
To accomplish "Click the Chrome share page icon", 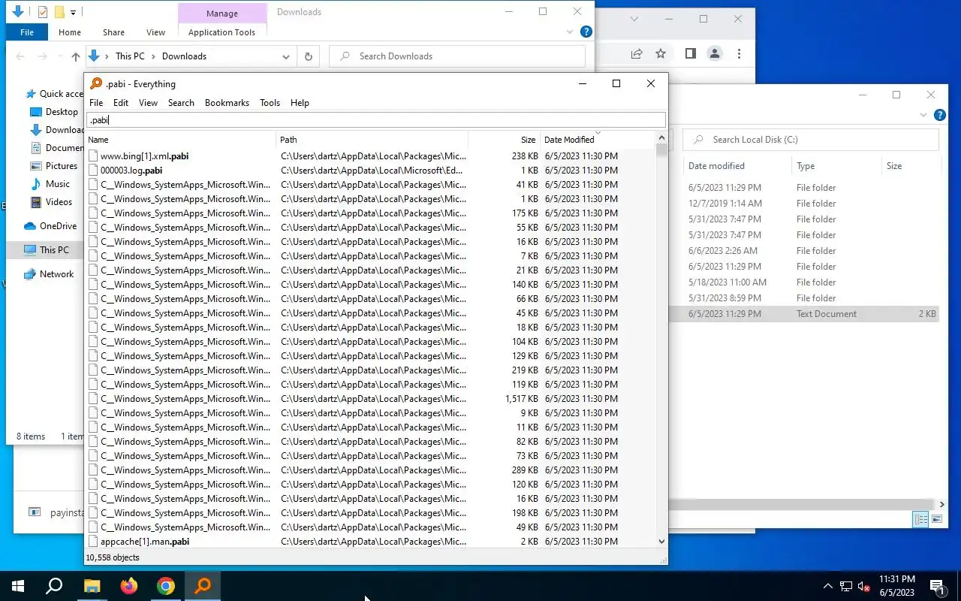I will tap(637, 53).
